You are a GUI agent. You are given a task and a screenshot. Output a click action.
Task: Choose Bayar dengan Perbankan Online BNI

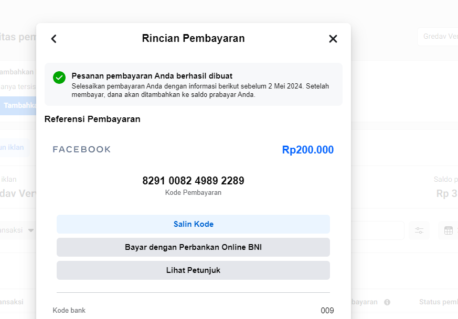coord(193,247)
